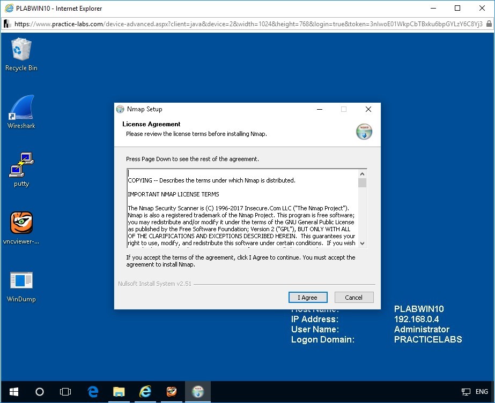Click the PRACTICELABS logon domain value
The image size is (495, 403).
tap(428, 340)
